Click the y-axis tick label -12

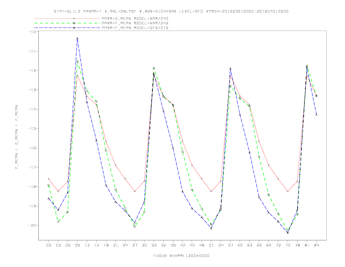pos(32,71)
